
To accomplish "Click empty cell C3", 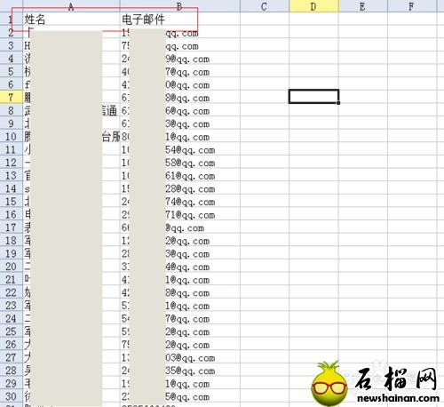I will click(x=265, y=45).
